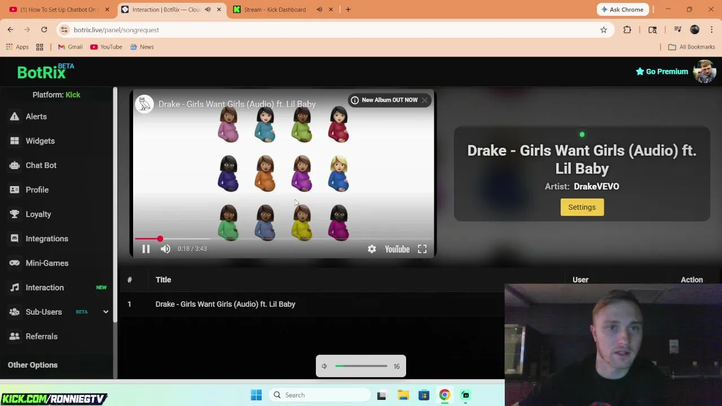Open YouTube player settings gear
The width and height of the screenshot is (722, 406).
point(372,249)
